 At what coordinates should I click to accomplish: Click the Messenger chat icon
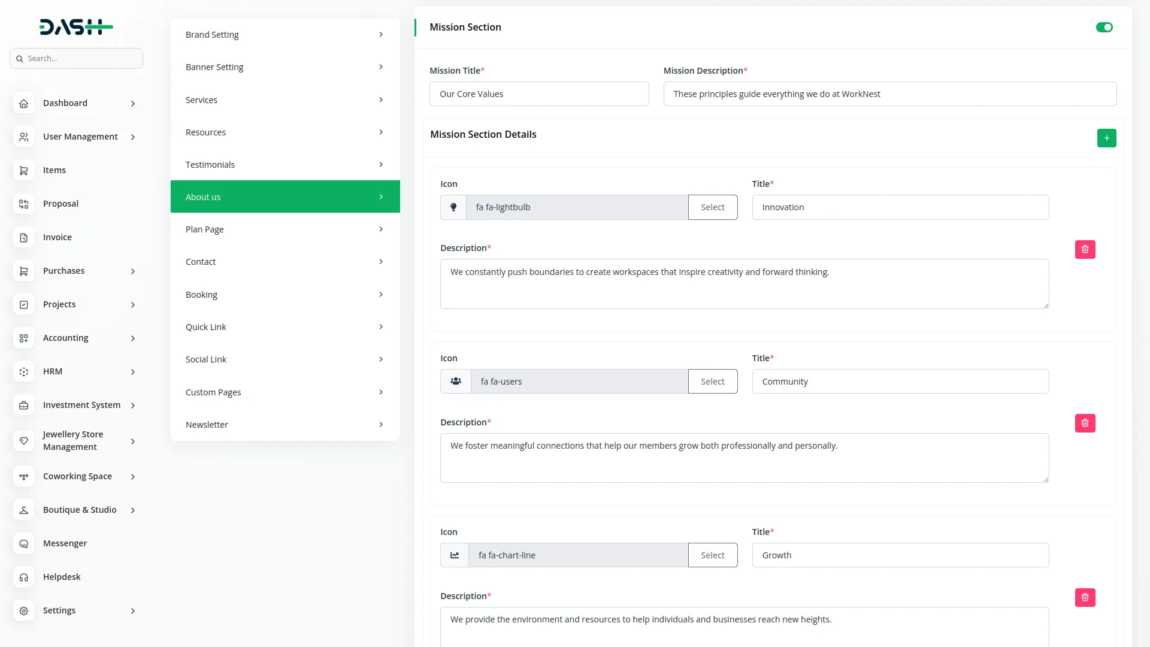(x=23, y=544)
